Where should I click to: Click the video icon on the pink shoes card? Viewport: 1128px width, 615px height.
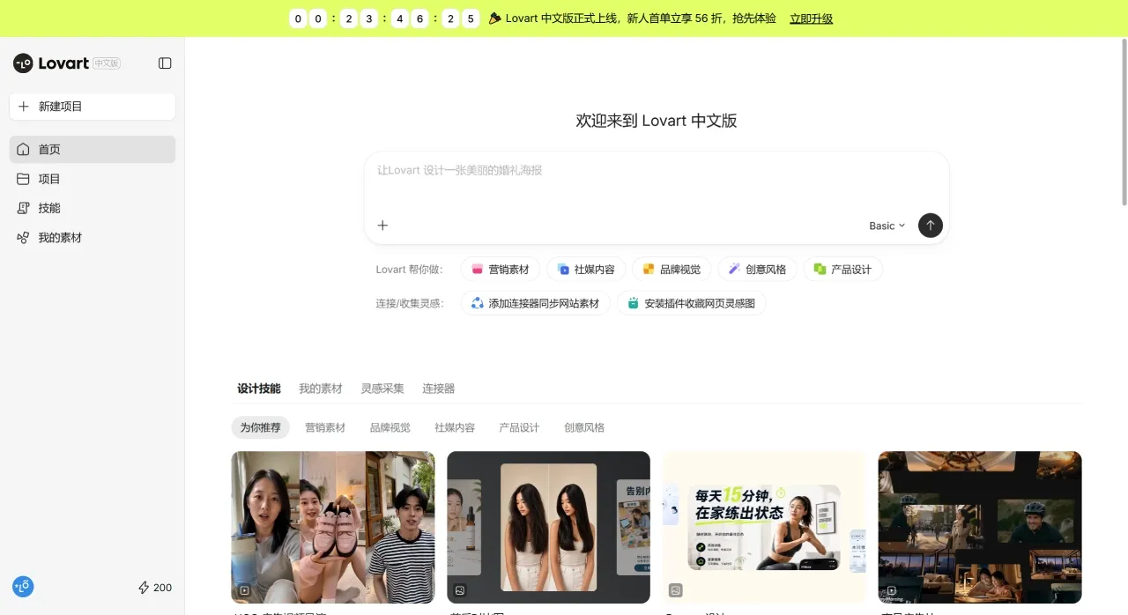pyautogui.click(x=244, y=590)
